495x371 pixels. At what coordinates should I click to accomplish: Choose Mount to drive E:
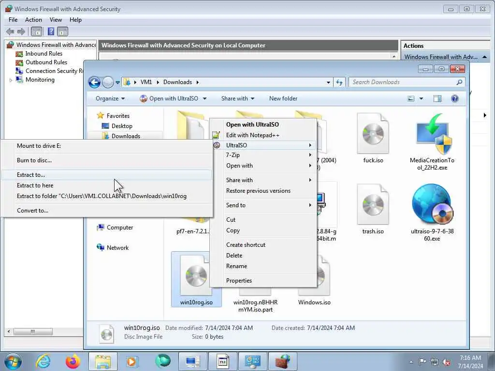tap(107, 146)
